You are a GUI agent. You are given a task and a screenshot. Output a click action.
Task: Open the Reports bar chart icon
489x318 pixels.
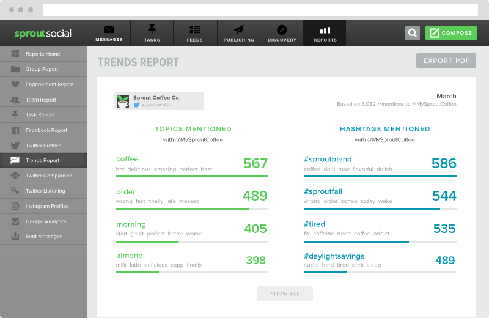pos(325,30)
